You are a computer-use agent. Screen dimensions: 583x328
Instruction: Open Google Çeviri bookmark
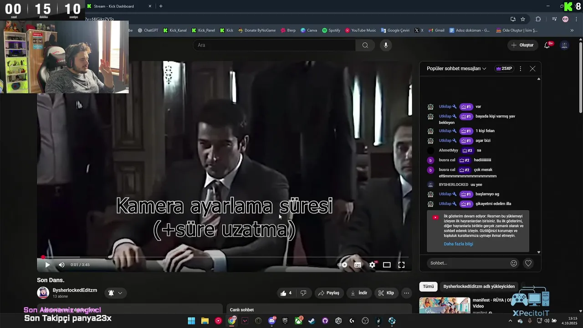[x=395, y=31]
